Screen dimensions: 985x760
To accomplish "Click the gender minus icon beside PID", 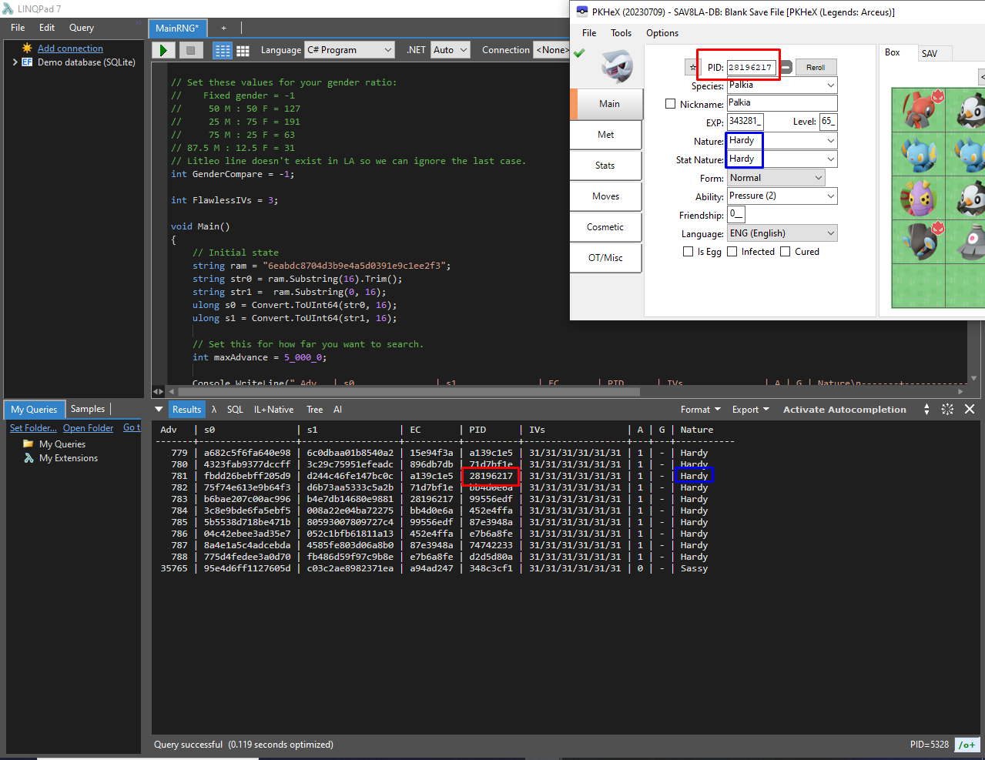I will click(x=786, y=68).
